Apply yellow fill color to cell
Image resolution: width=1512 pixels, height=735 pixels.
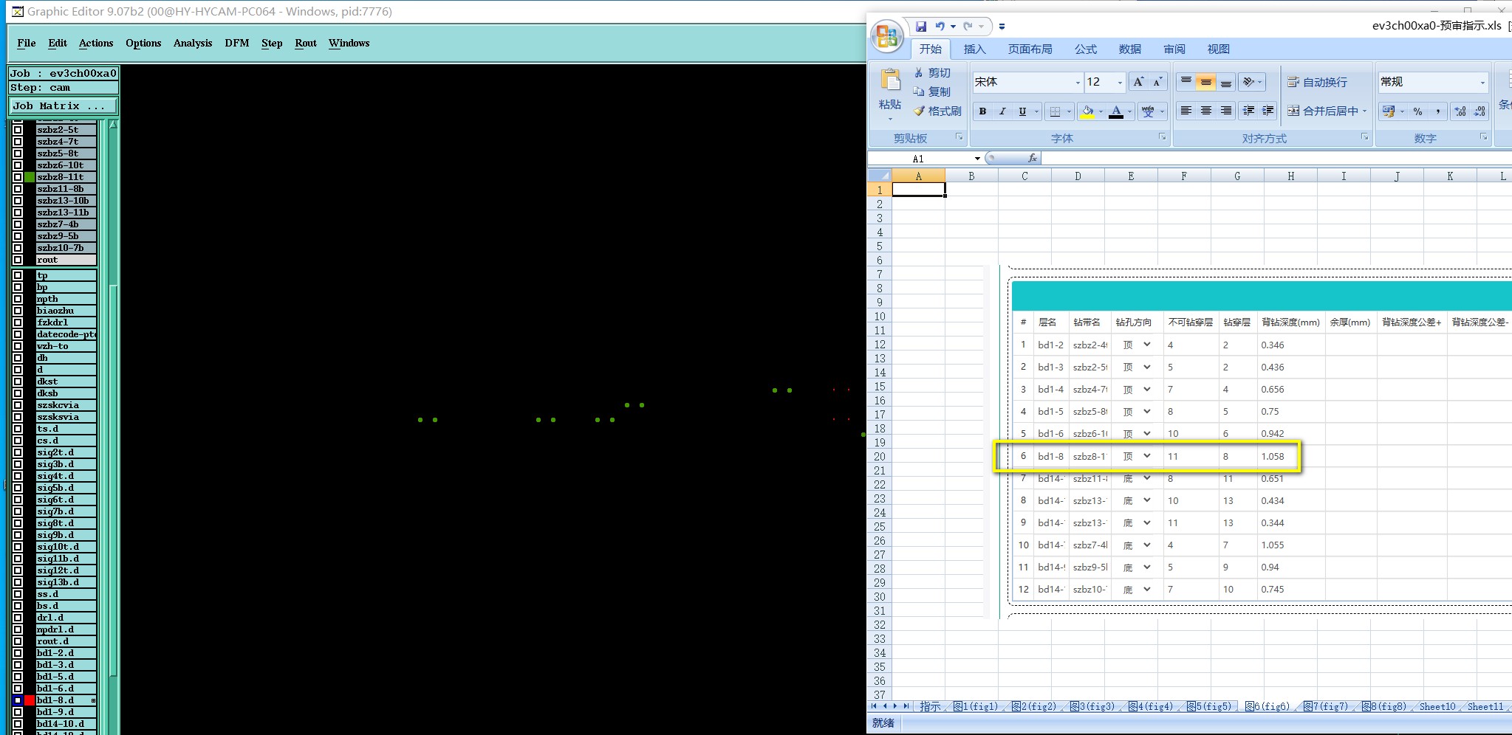click(x=1087, y=111)
